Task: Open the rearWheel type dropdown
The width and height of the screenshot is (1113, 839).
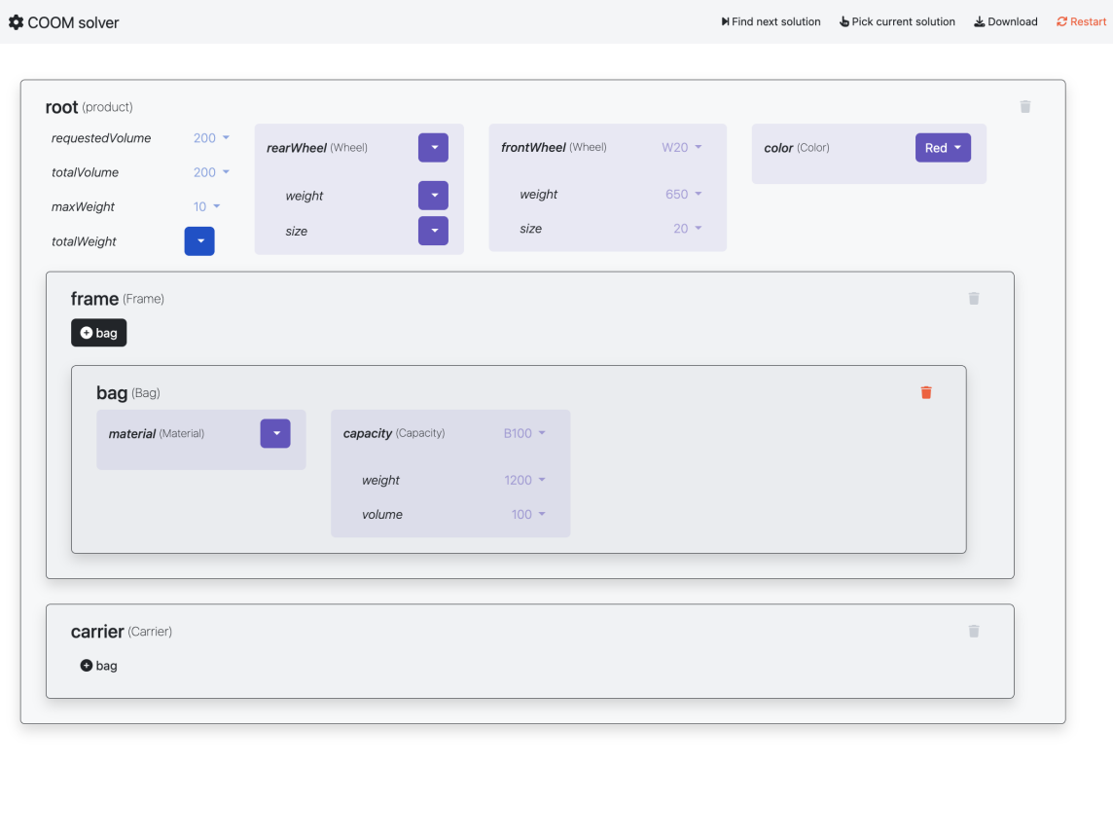Action: coord(433,148)
